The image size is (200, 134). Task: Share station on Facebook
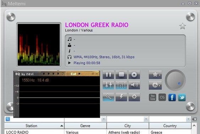pos(172,97)
